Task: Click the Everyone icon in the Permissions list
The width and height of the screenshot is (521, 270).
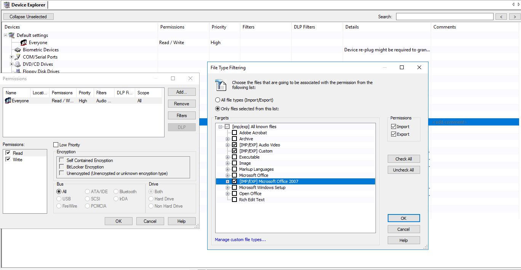Action: pyautogui.click(x=8, y=100)
